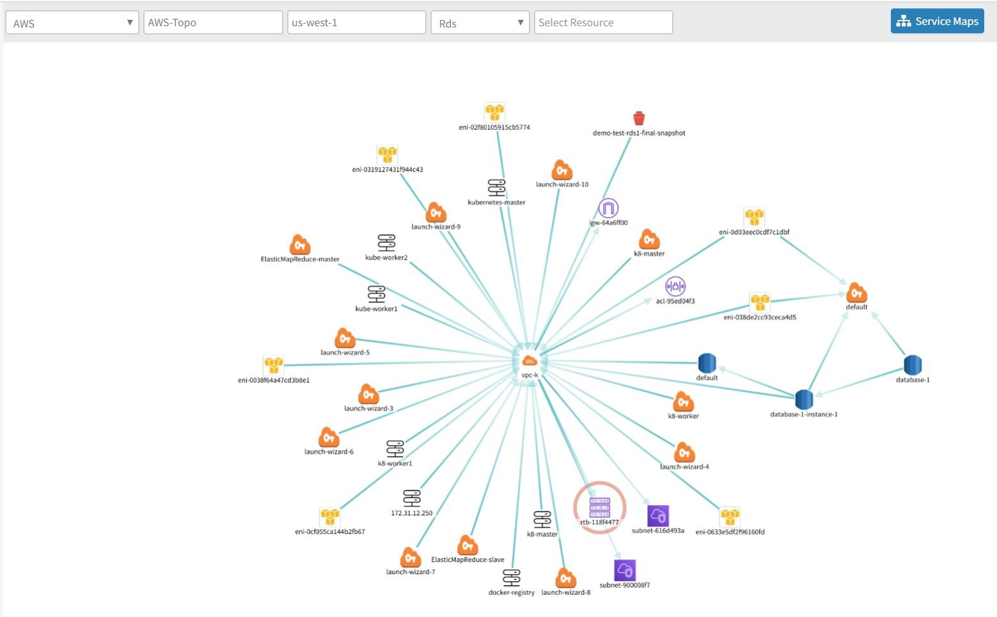Image resolution: width=997 pixels, height=617 pixels.
Task: Open the database-1 RDS database icon
Action: tap(913, 364)
